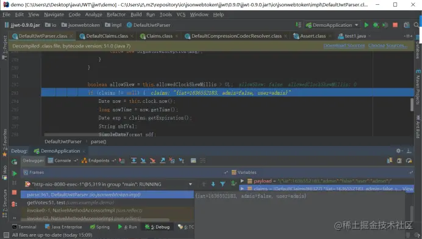Run DemoApplication with main toolbar green arrow
422x239 pixels.
click(x=367, y=25)
